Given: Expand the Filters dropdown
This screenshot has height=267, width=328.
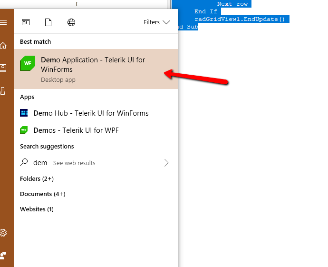Looking at the screenshot, I should (x=156, y=22).
